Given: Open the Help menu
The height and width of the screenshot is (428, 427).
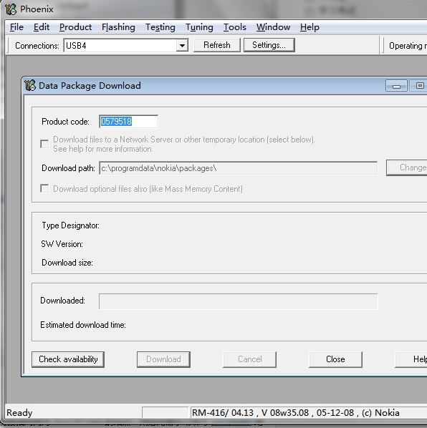Looking at the screenshot, I should point(310,27).
